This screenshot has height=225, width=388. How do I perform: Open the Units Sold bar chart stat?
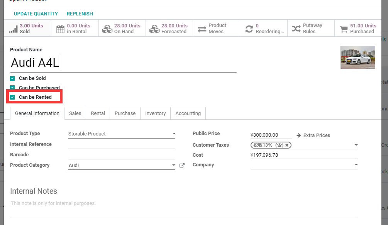[27, 29]
